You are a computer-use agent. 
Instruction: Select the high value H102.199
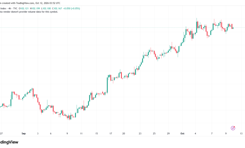(x=35, y=9)
